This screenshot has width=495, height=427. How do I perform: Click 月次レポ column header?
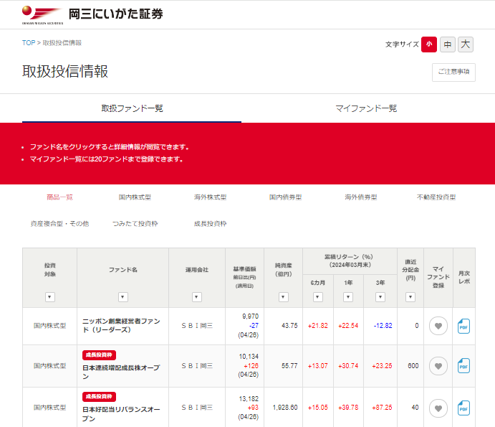click(x=464, y=278)
